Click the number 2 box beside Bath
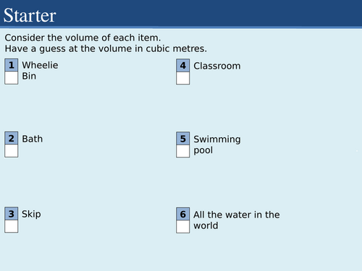This screenshot has width=362, height=271. pos(12,138)
